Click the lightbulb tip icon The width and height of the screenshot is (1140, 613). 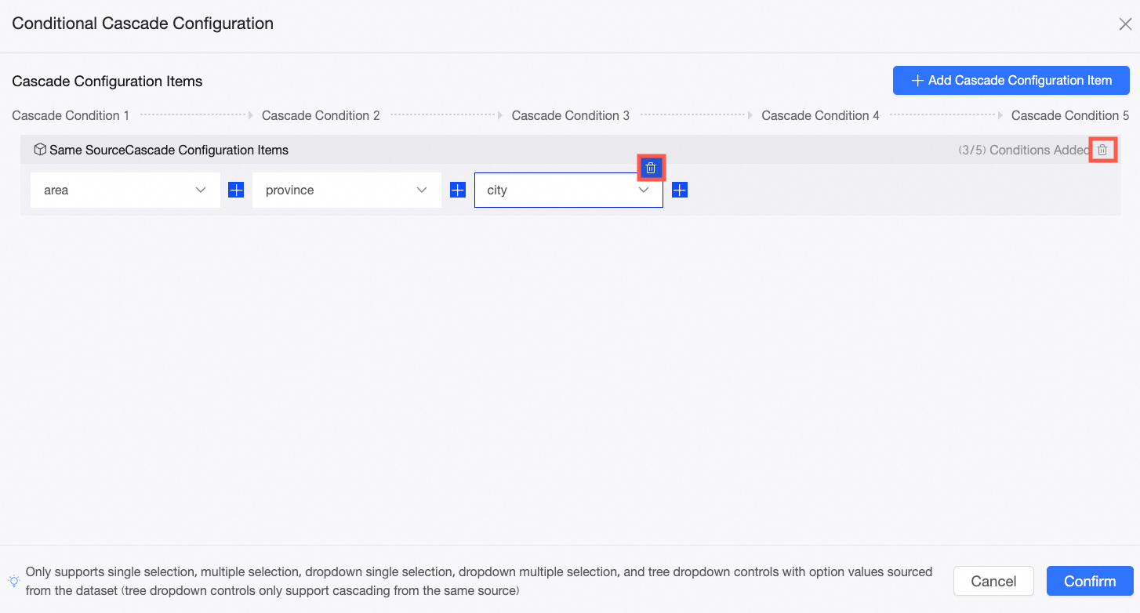coord(14,582)
